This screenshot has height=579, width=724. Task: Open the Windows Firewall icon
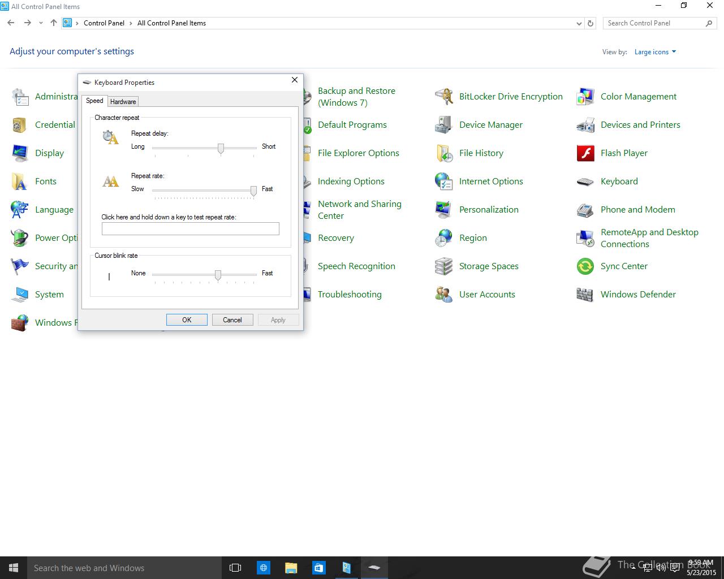pyautogui.click(x=19, y=323)
